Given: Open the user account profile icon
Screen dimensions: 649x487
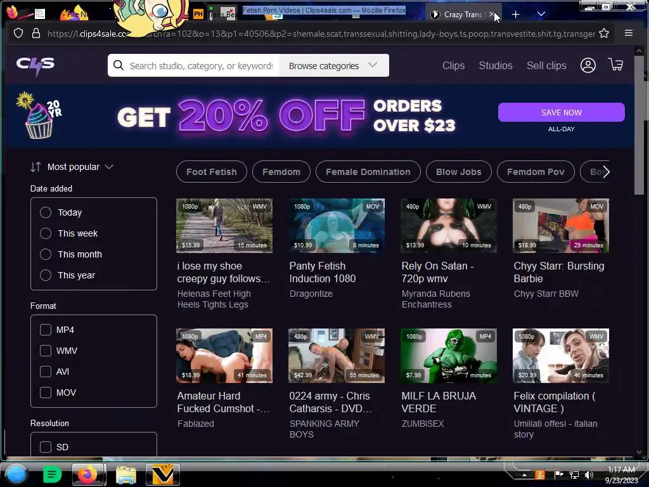Looking at the screenshot, I should [x=588, y=65].
